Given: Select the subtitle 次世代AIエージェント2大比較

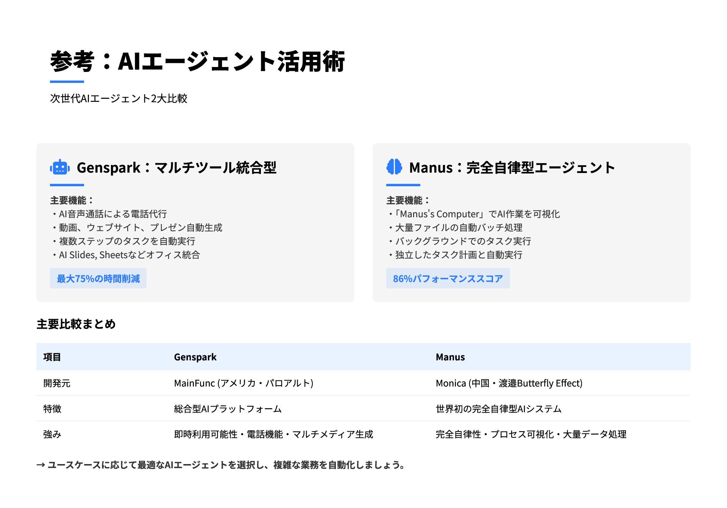Looking at the screenshot, I should click(119, 98).
